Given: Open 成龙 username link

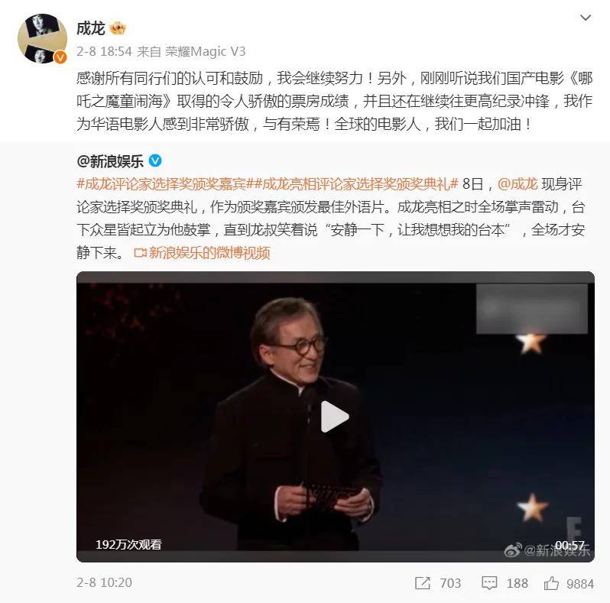Looking at the screenshot, I should [91, 28].
